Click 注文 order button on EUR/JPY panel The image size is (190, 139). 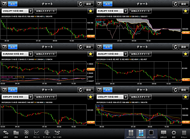click(x=108, y=4)
